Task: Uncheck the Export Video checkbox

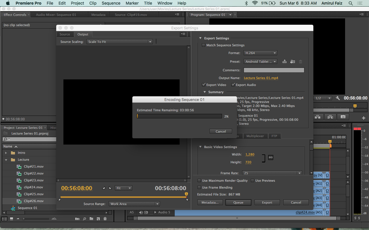Action: coord(204,85)
